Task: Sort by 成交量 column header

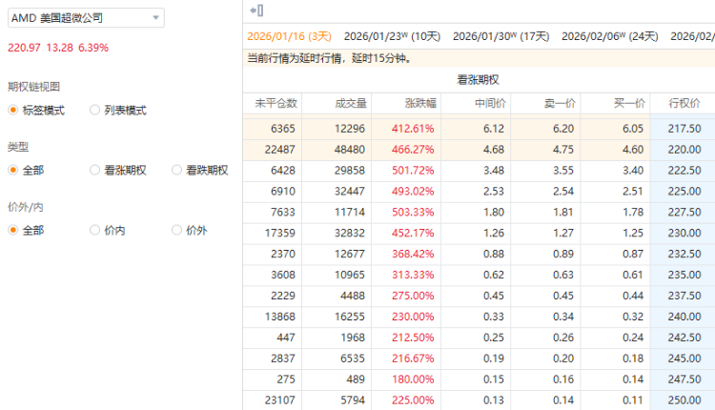Action: coord(342,103)
